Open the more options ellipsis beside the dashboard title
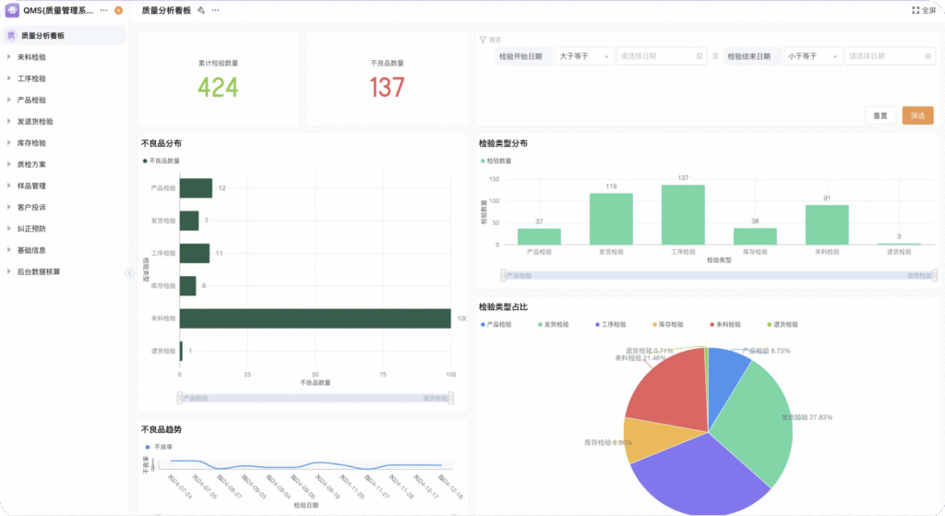Screen dimensions: 945x516 point(216,9)
